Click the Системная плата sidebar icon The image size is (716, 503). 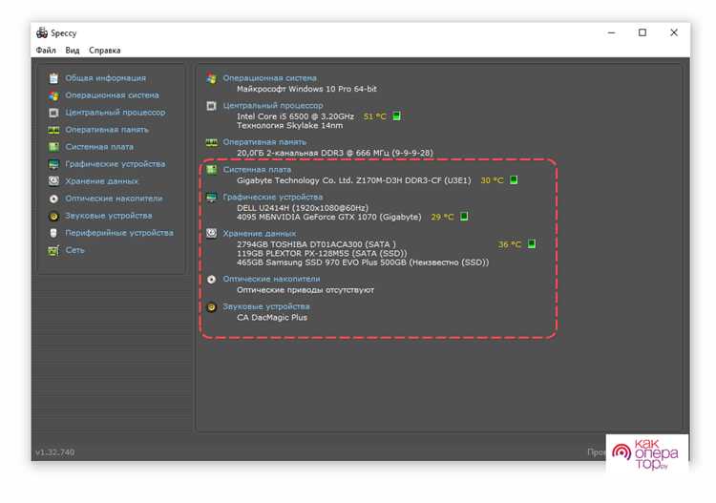53,147
